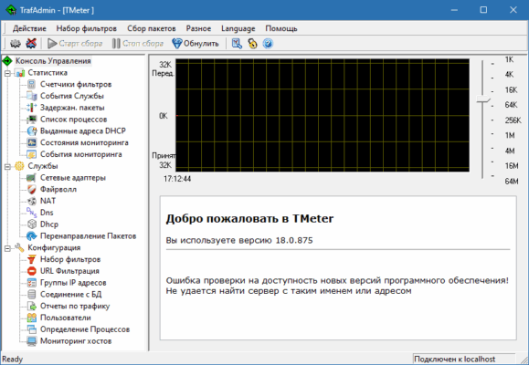
Task: Click the События мониторинга icon
Action: (32, 154)
